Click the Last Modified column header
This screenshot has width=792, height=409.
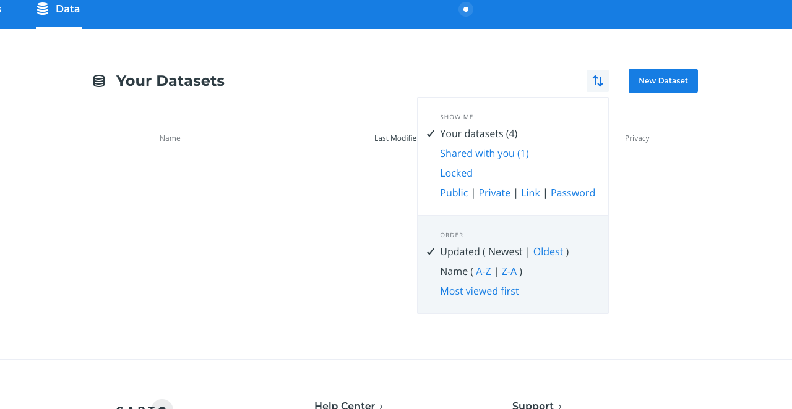395,138
